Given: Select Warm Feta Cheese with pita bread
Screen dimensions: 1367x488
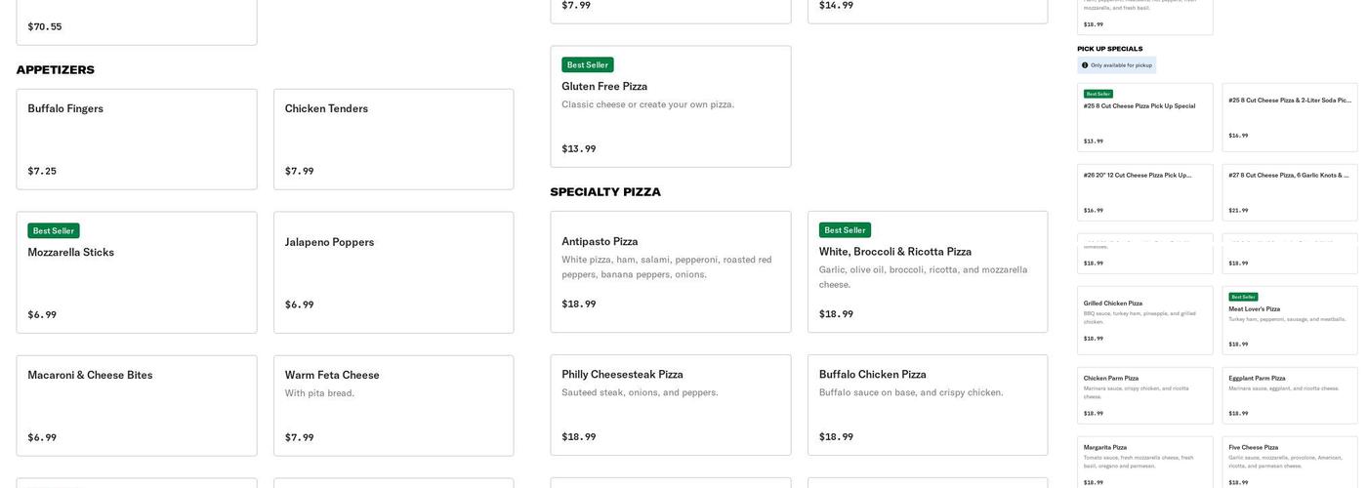Looking at the screenshot, I should [x=394, y=405].
